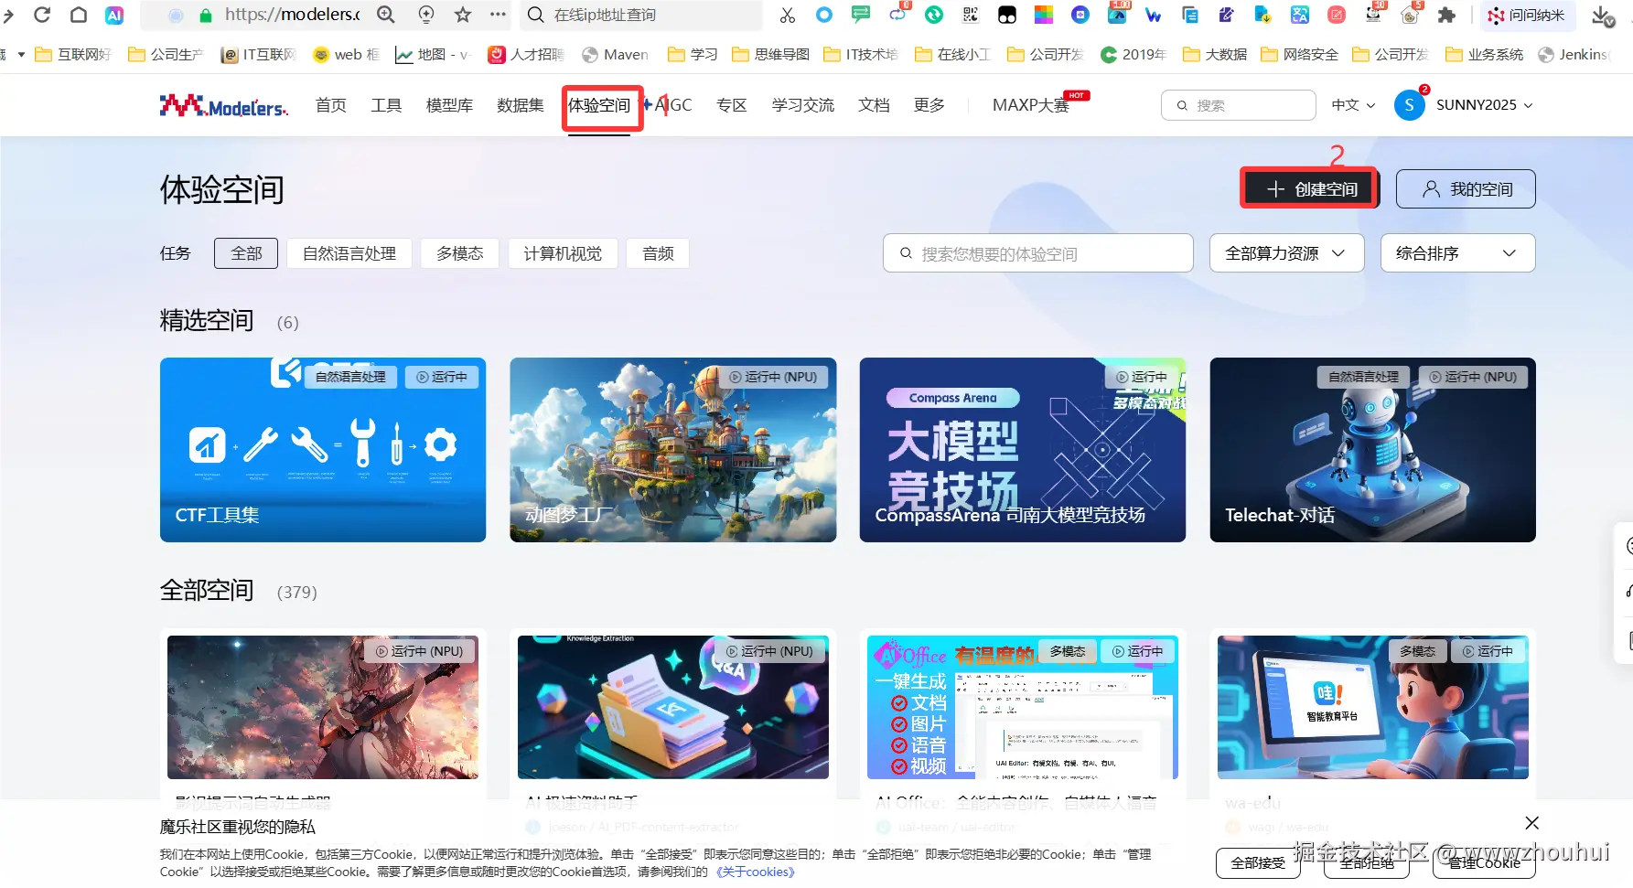1633x888 pixels.
Task: Filter tasks by 自然语言处理
Action: coord(349,253)
